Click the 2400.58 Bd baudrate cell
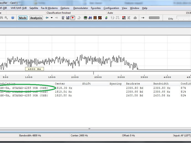The height and width of the screenshot is (143, 191). pos(135,96)
